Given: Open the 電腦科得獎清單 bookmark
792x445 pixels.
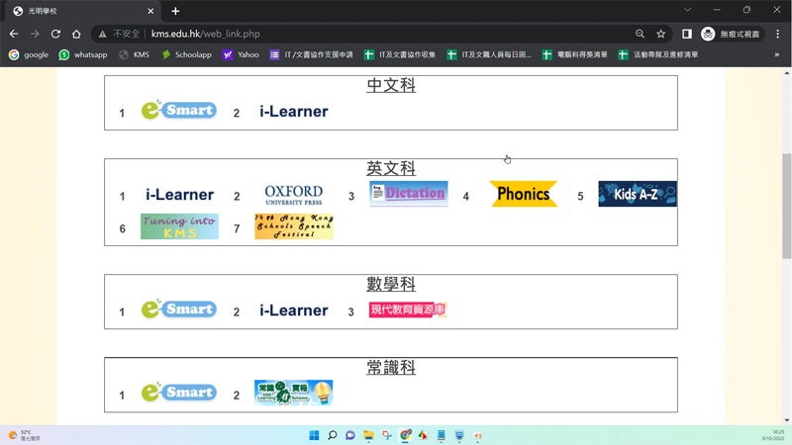Looking at the screenshot, I should [575, 54].
